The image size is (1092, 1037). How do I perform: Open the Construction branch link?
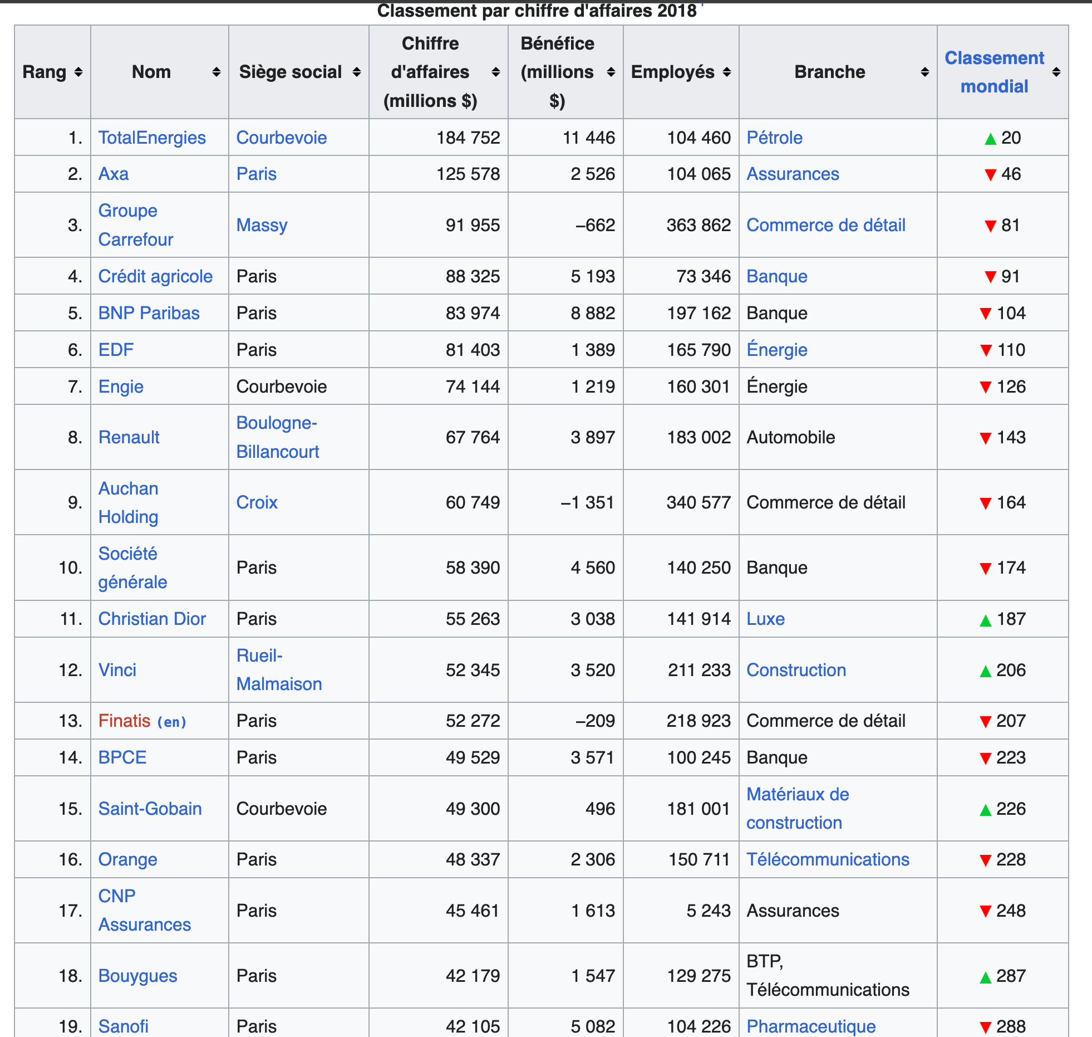coord(796,670)
